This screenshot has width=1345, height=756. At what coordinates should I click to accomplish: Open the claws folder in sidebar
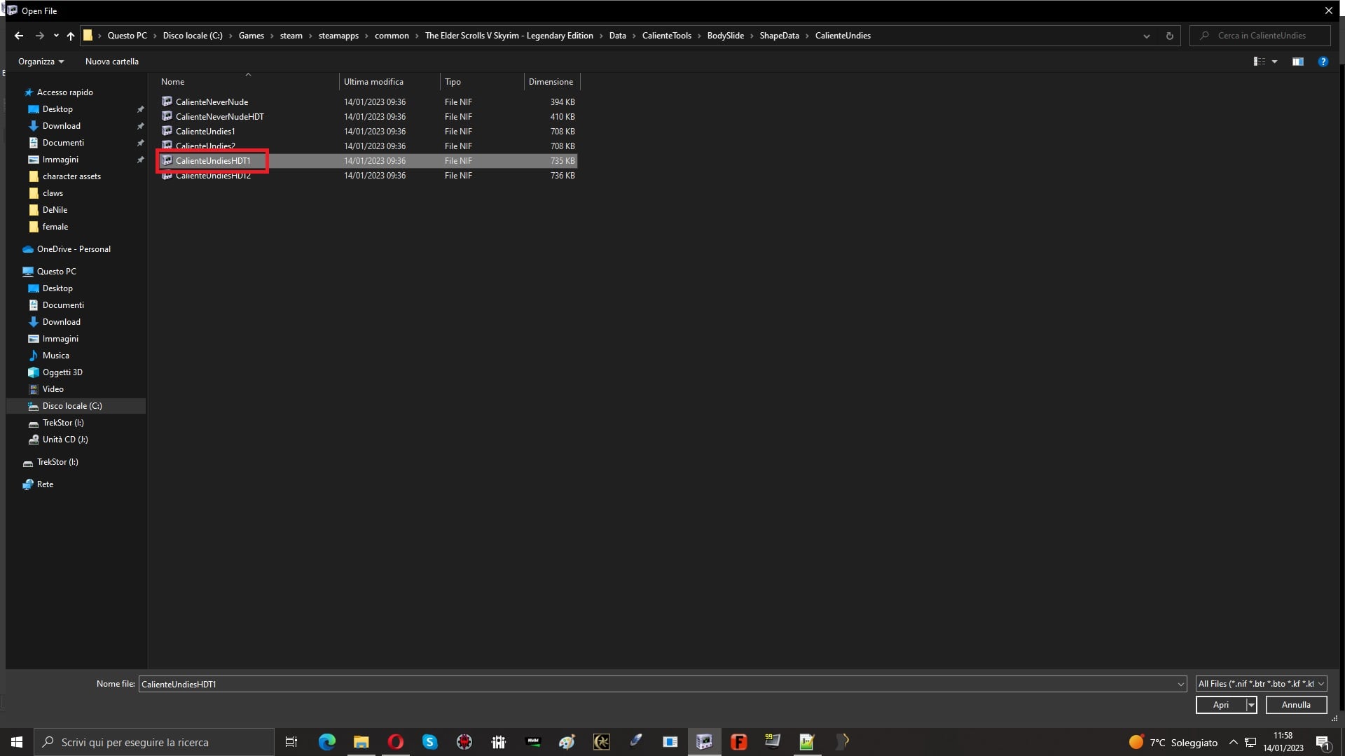point(53,193)
